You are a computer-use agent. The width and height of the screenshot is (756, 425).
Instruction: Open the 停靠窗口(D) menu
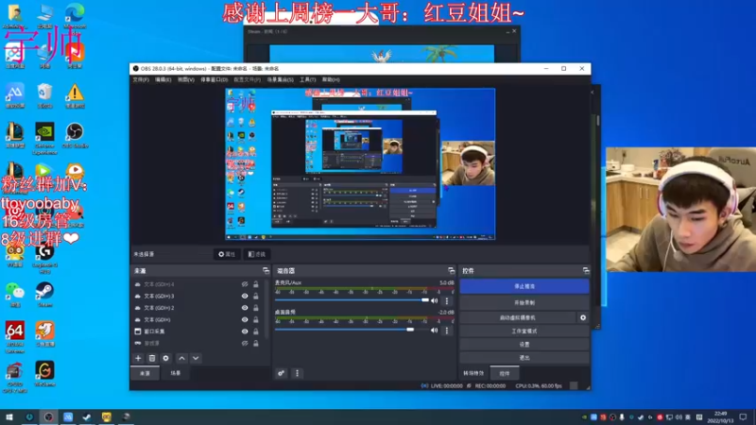tap(215, 79)
